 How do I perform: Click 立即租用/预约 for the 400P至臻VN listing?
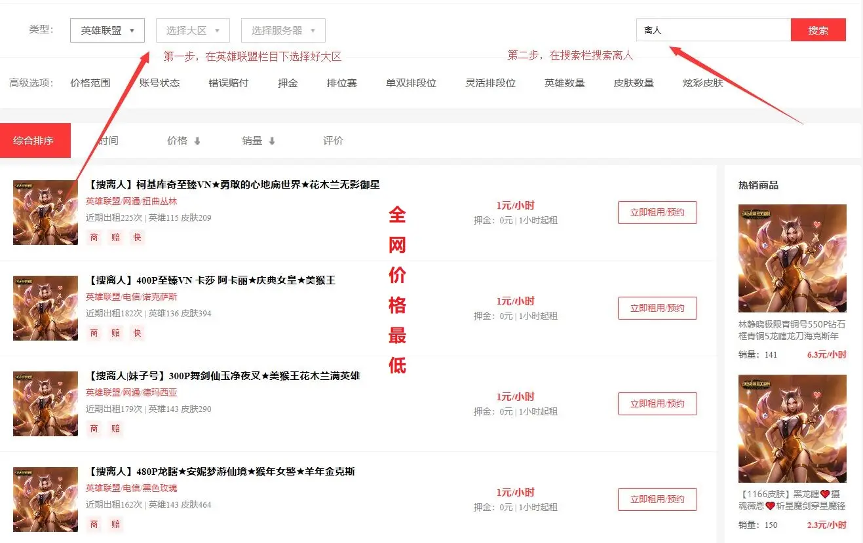(x=657, y=308)
